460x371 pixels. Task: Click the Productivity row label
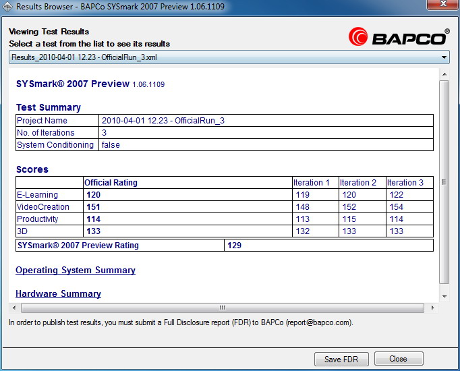pyautogui.click(x=38, y=219)
